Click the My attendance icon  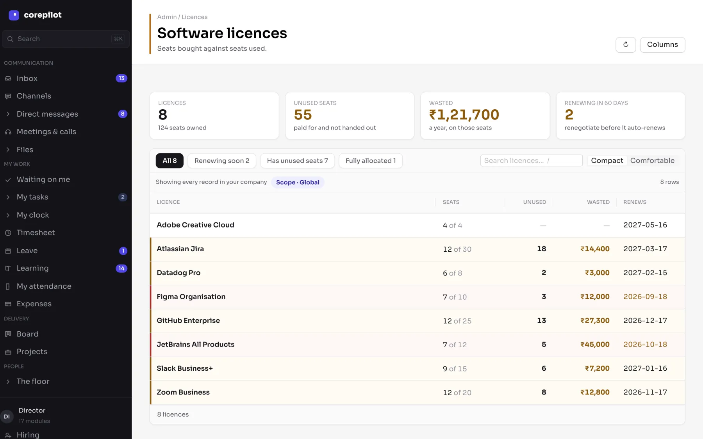coord(8,286)
